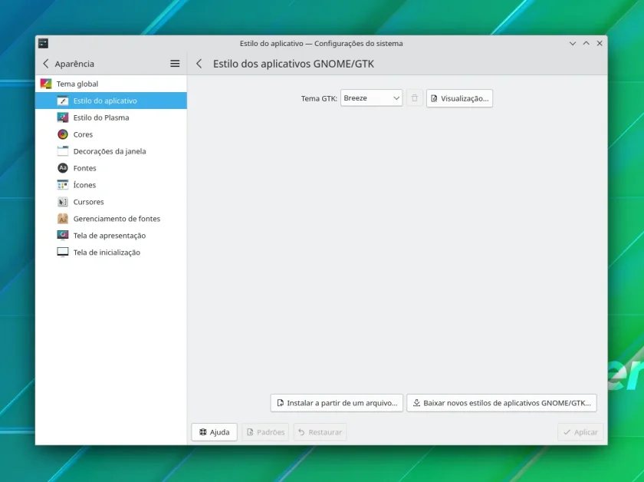Screen dimensions: 644x482
Task: Open Tela de apresentação entry
Action: [111, 236]
